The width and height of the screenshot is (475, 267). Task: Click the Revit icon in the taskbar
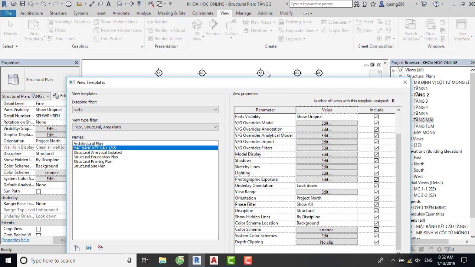tap(197, 260)
